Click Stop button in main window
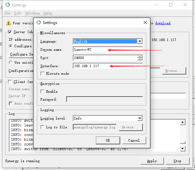The width and height of the screenshot is (195, 170). click(x=178, y=161)
